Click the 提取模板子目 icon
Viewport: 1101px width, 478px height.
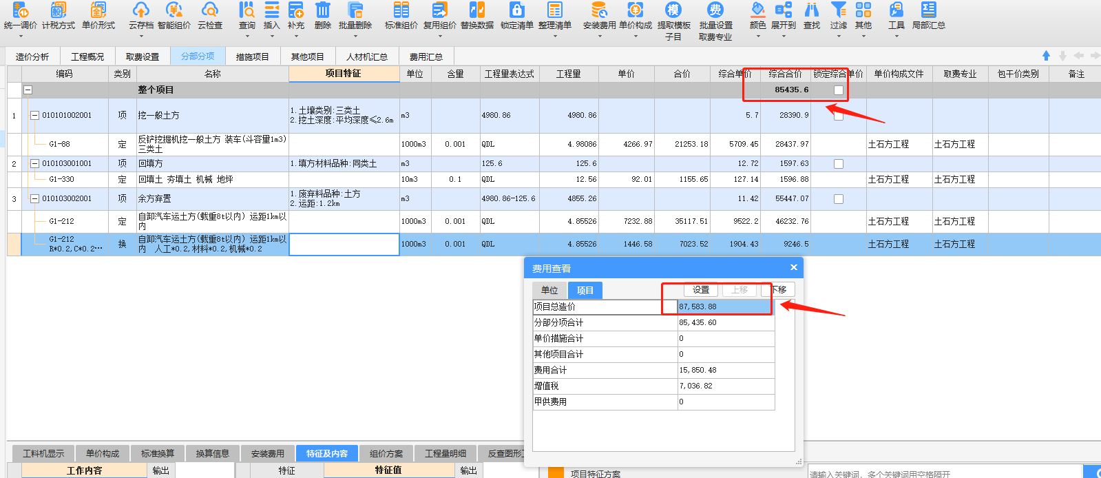coord(673,21)
